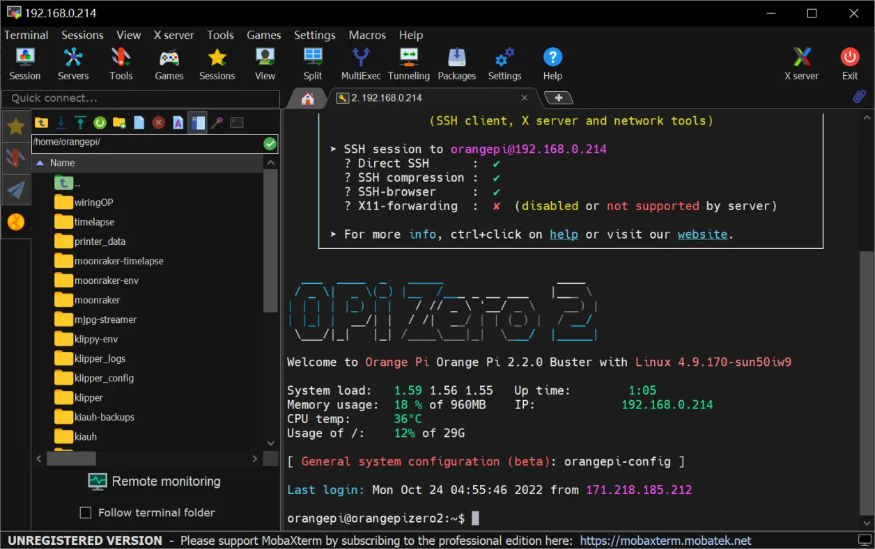Open the Games menu
The height and width of the screenshot is (549, 875).
264,35
